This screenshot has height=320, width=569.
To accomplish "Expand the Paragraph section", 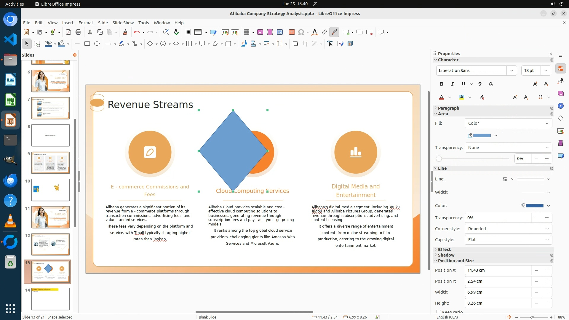I will [x=448, y=108].
